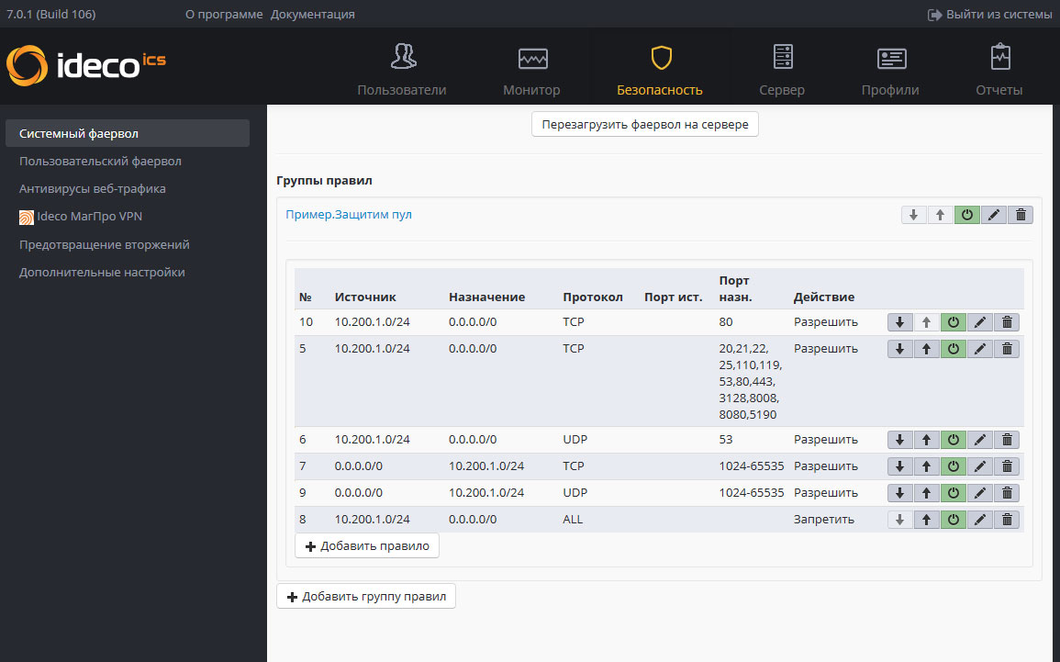Edit the group Пример.Защитим пул
Image resolution: width=1060 pixels, height=662 pixels.
coord(994,215)
